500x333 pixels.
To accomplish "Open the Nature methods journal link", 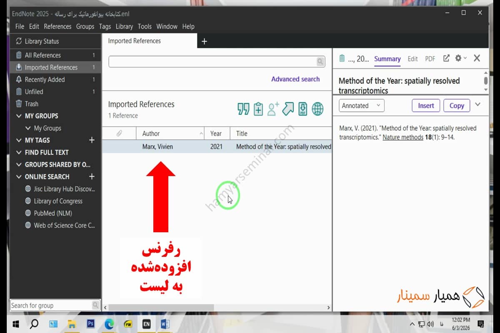I will 403,137.
